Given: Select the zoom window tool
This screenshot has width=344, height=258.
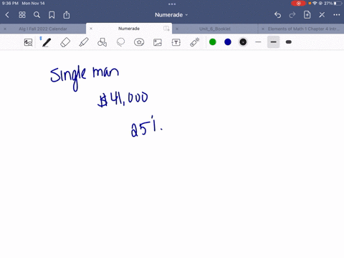Looking at the screenshot, I should pos(28,42).
